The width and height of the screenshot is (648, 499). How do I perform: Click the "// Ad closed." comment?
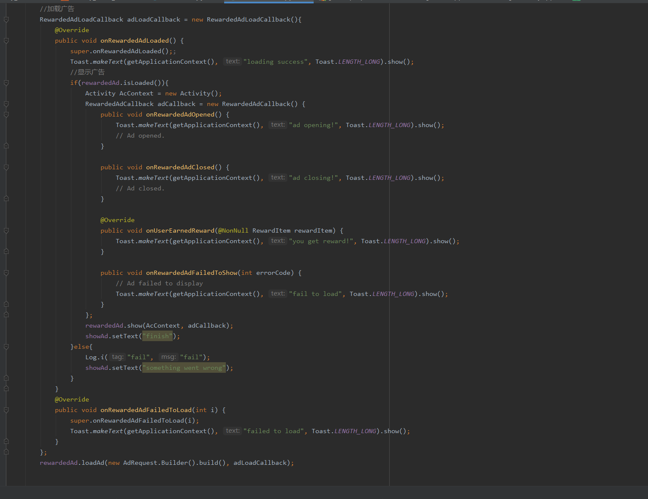[140, 188]
